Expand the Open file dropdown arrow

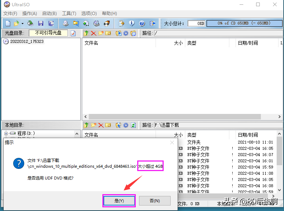(x=22, y=23)
